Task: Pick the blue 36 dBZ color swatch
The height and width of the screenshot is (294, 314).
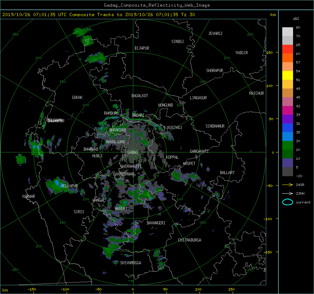Action: pyautogui.click(x=287, y=128)
